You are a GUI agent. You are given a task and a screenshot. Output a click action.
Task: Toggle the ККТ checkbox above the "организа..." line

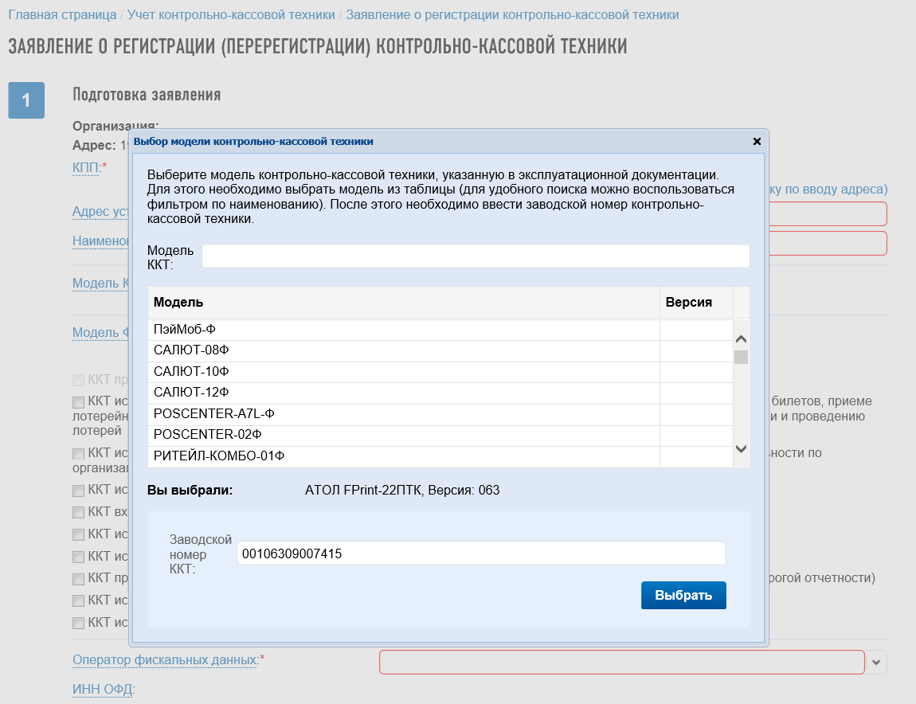(78, 454)
